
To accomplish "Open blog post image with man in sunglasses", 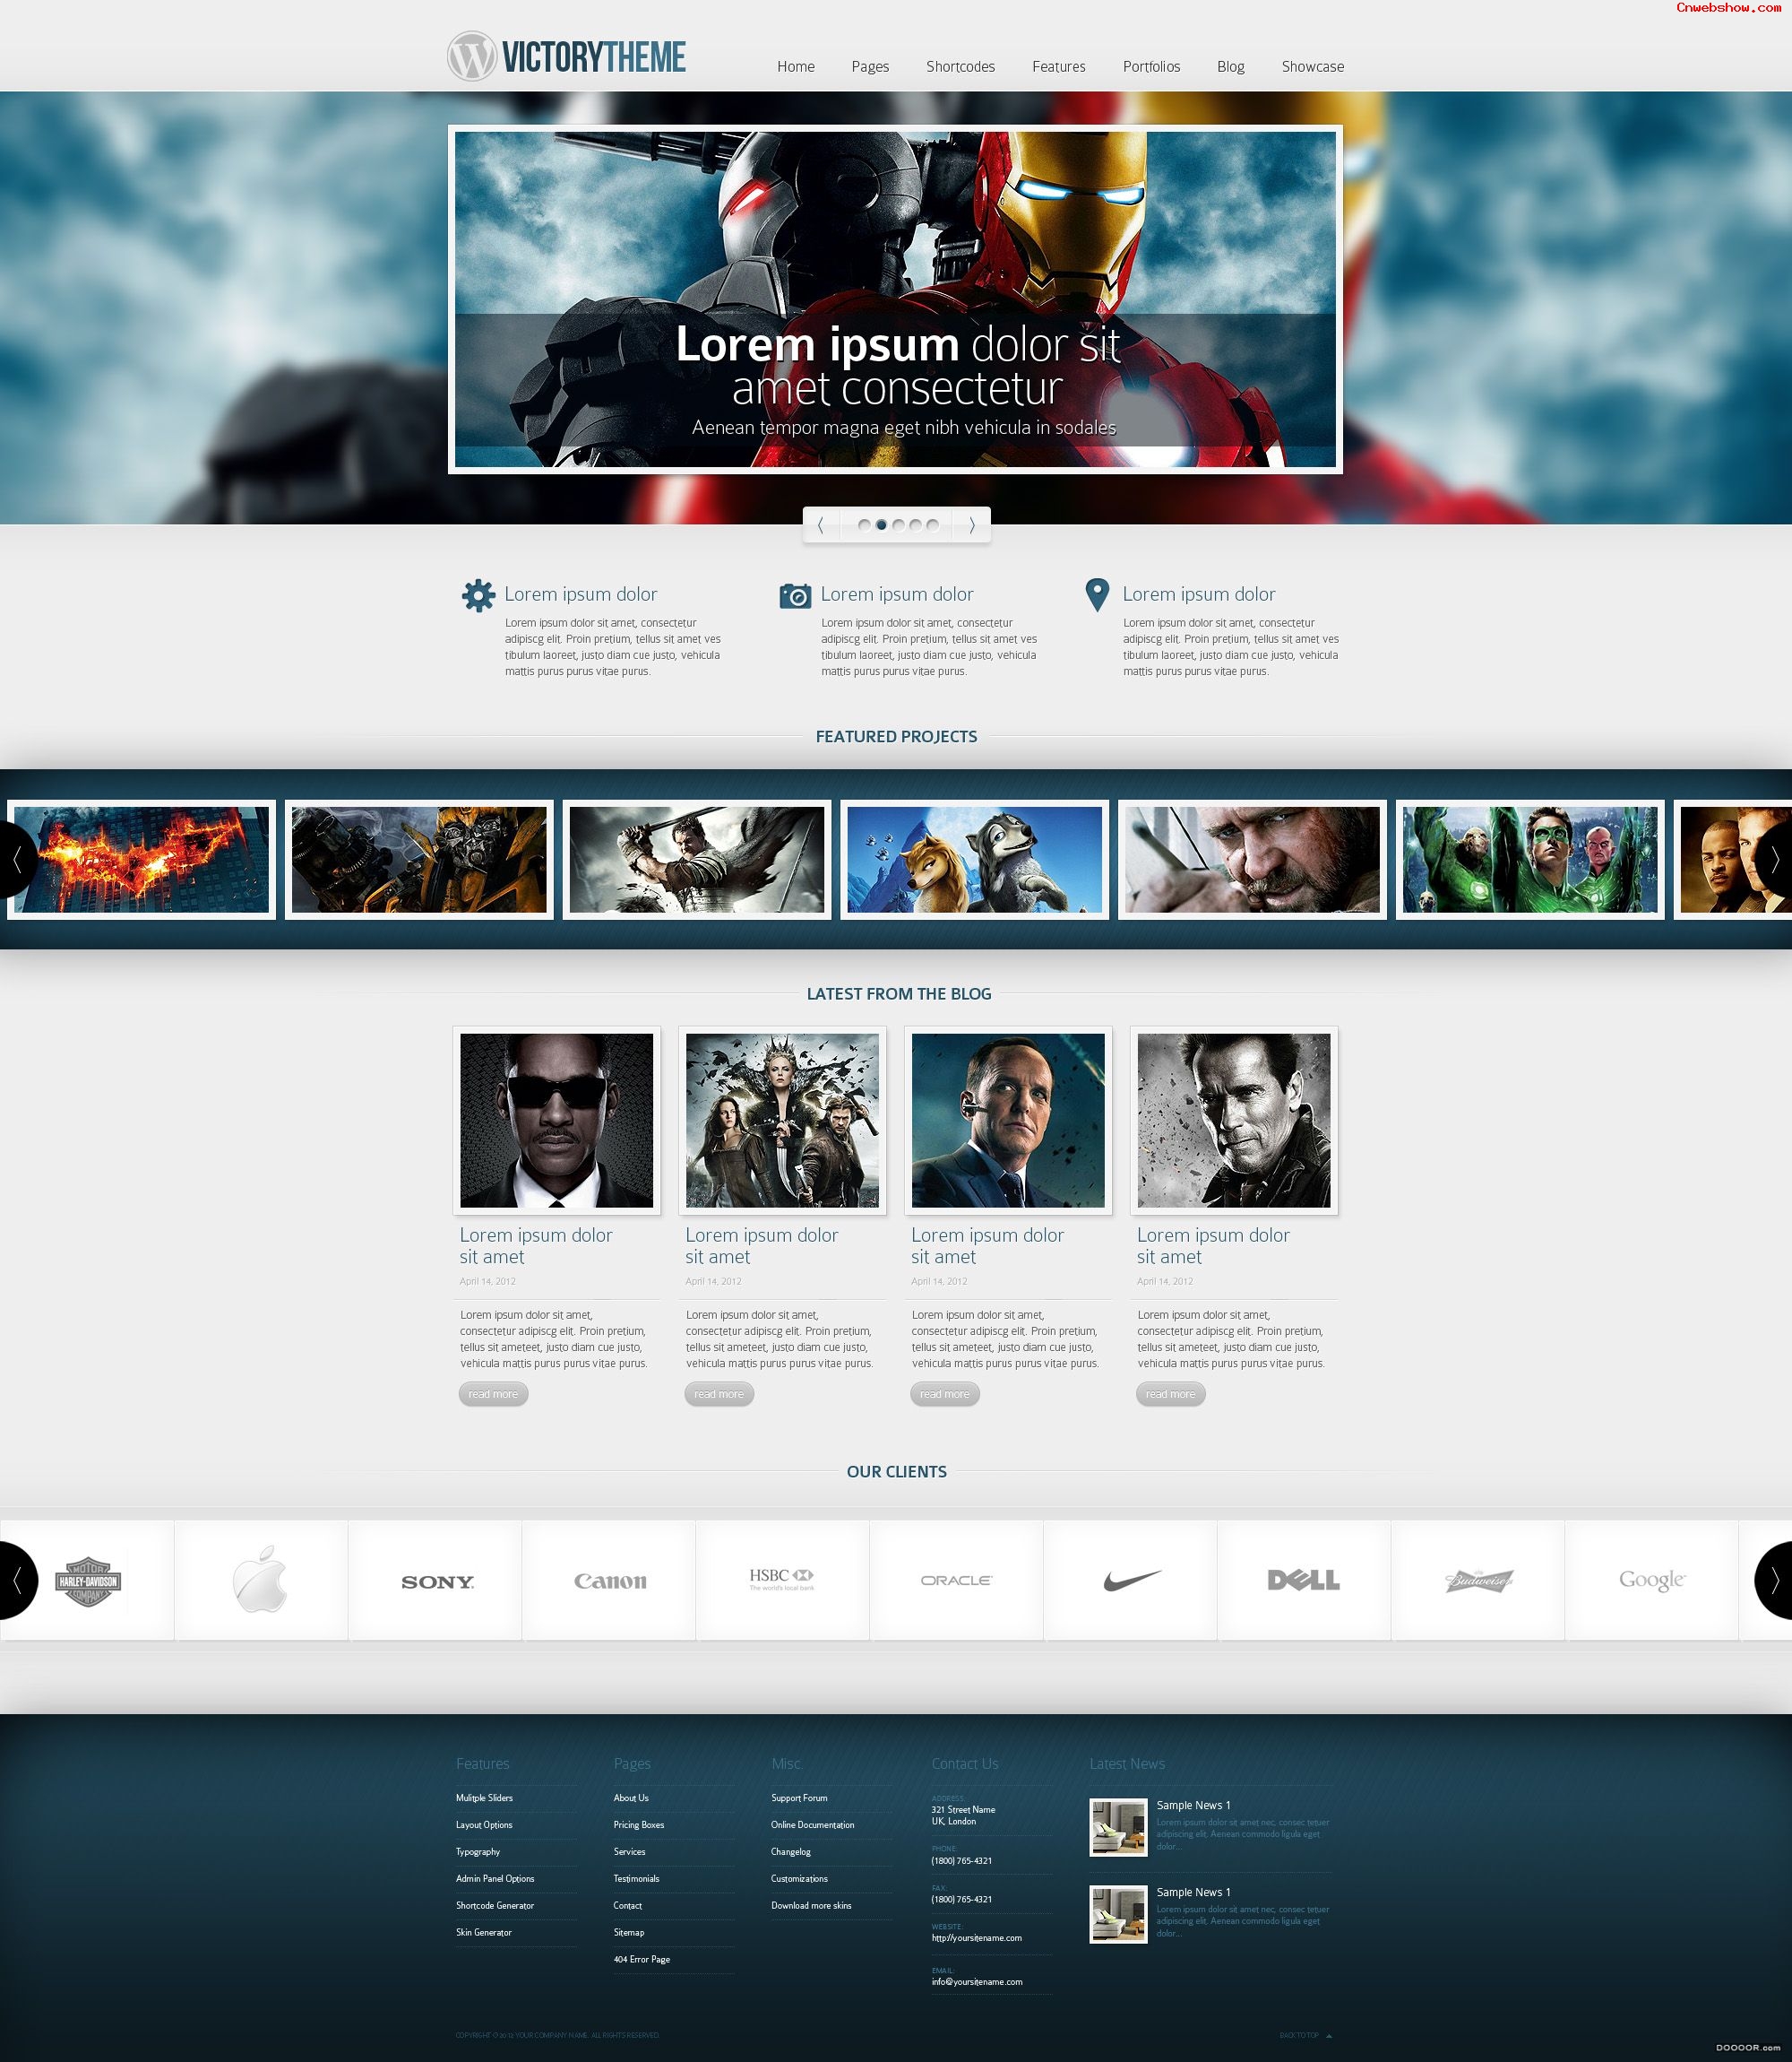I will [x=556, y=1121].
